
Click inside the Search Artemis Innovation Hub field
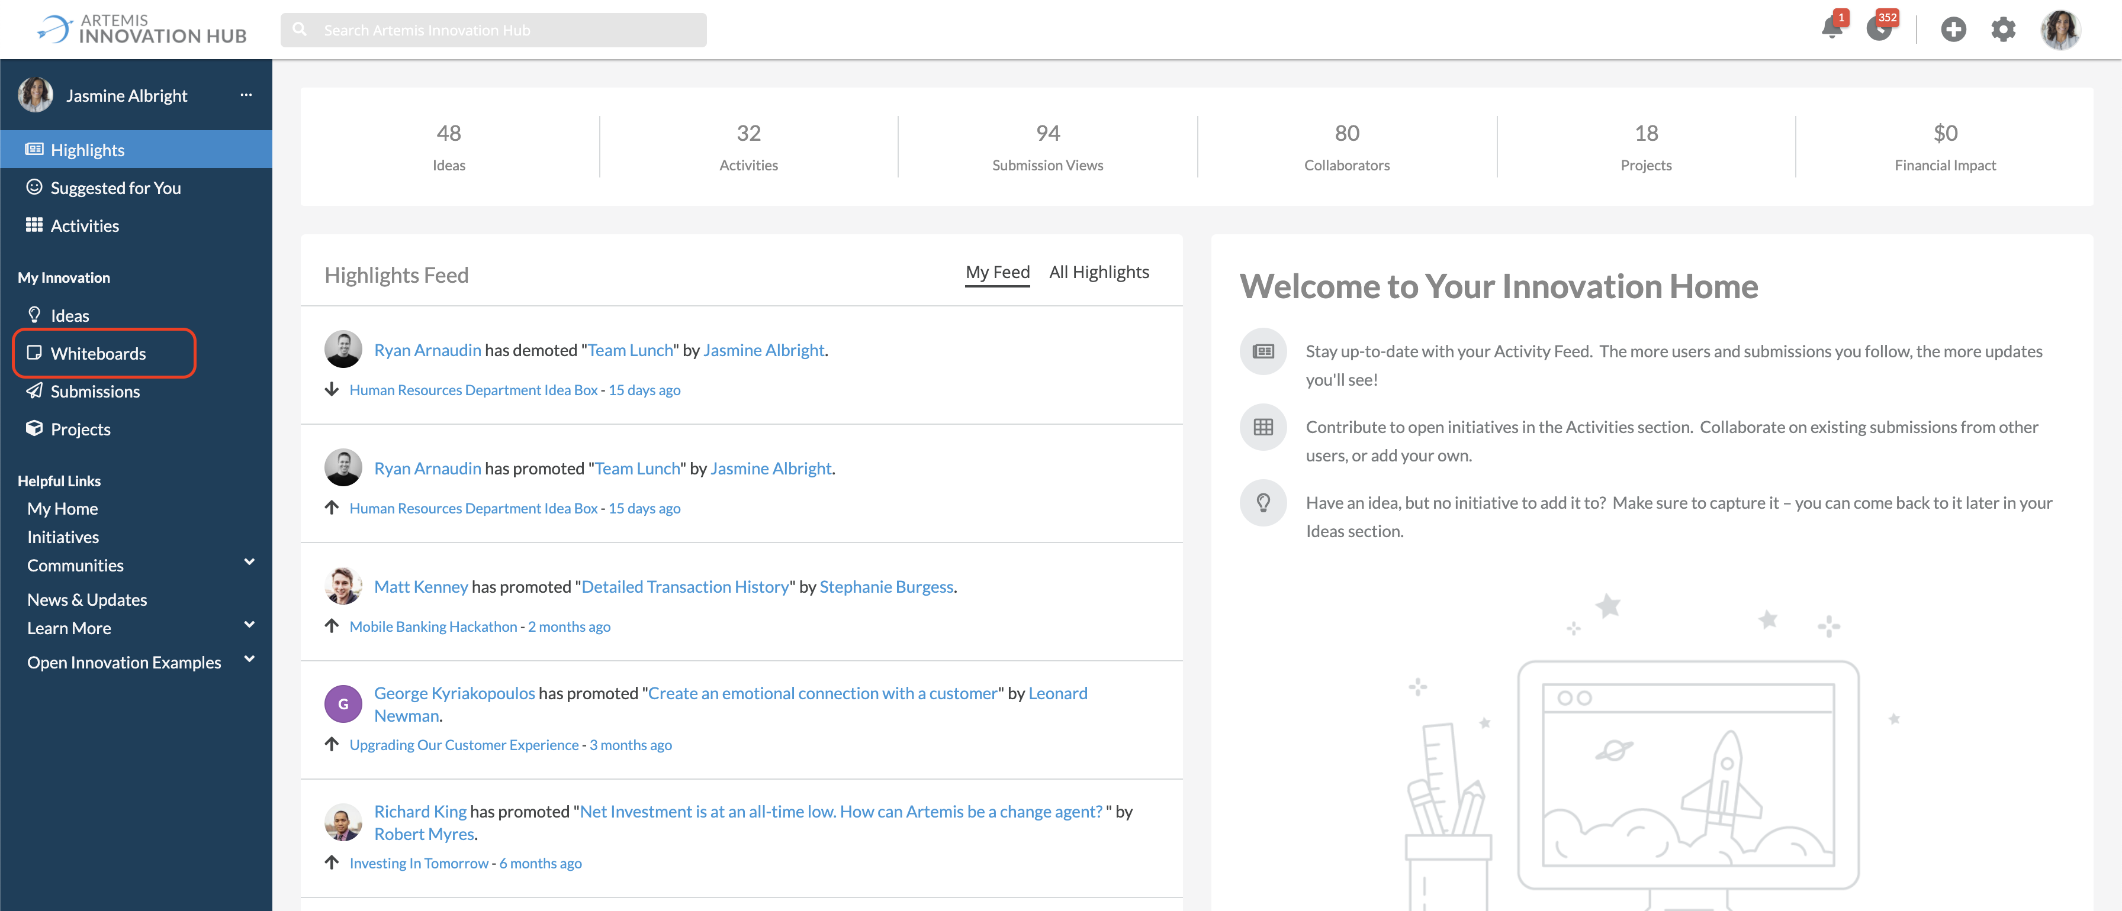pos(493,30)
